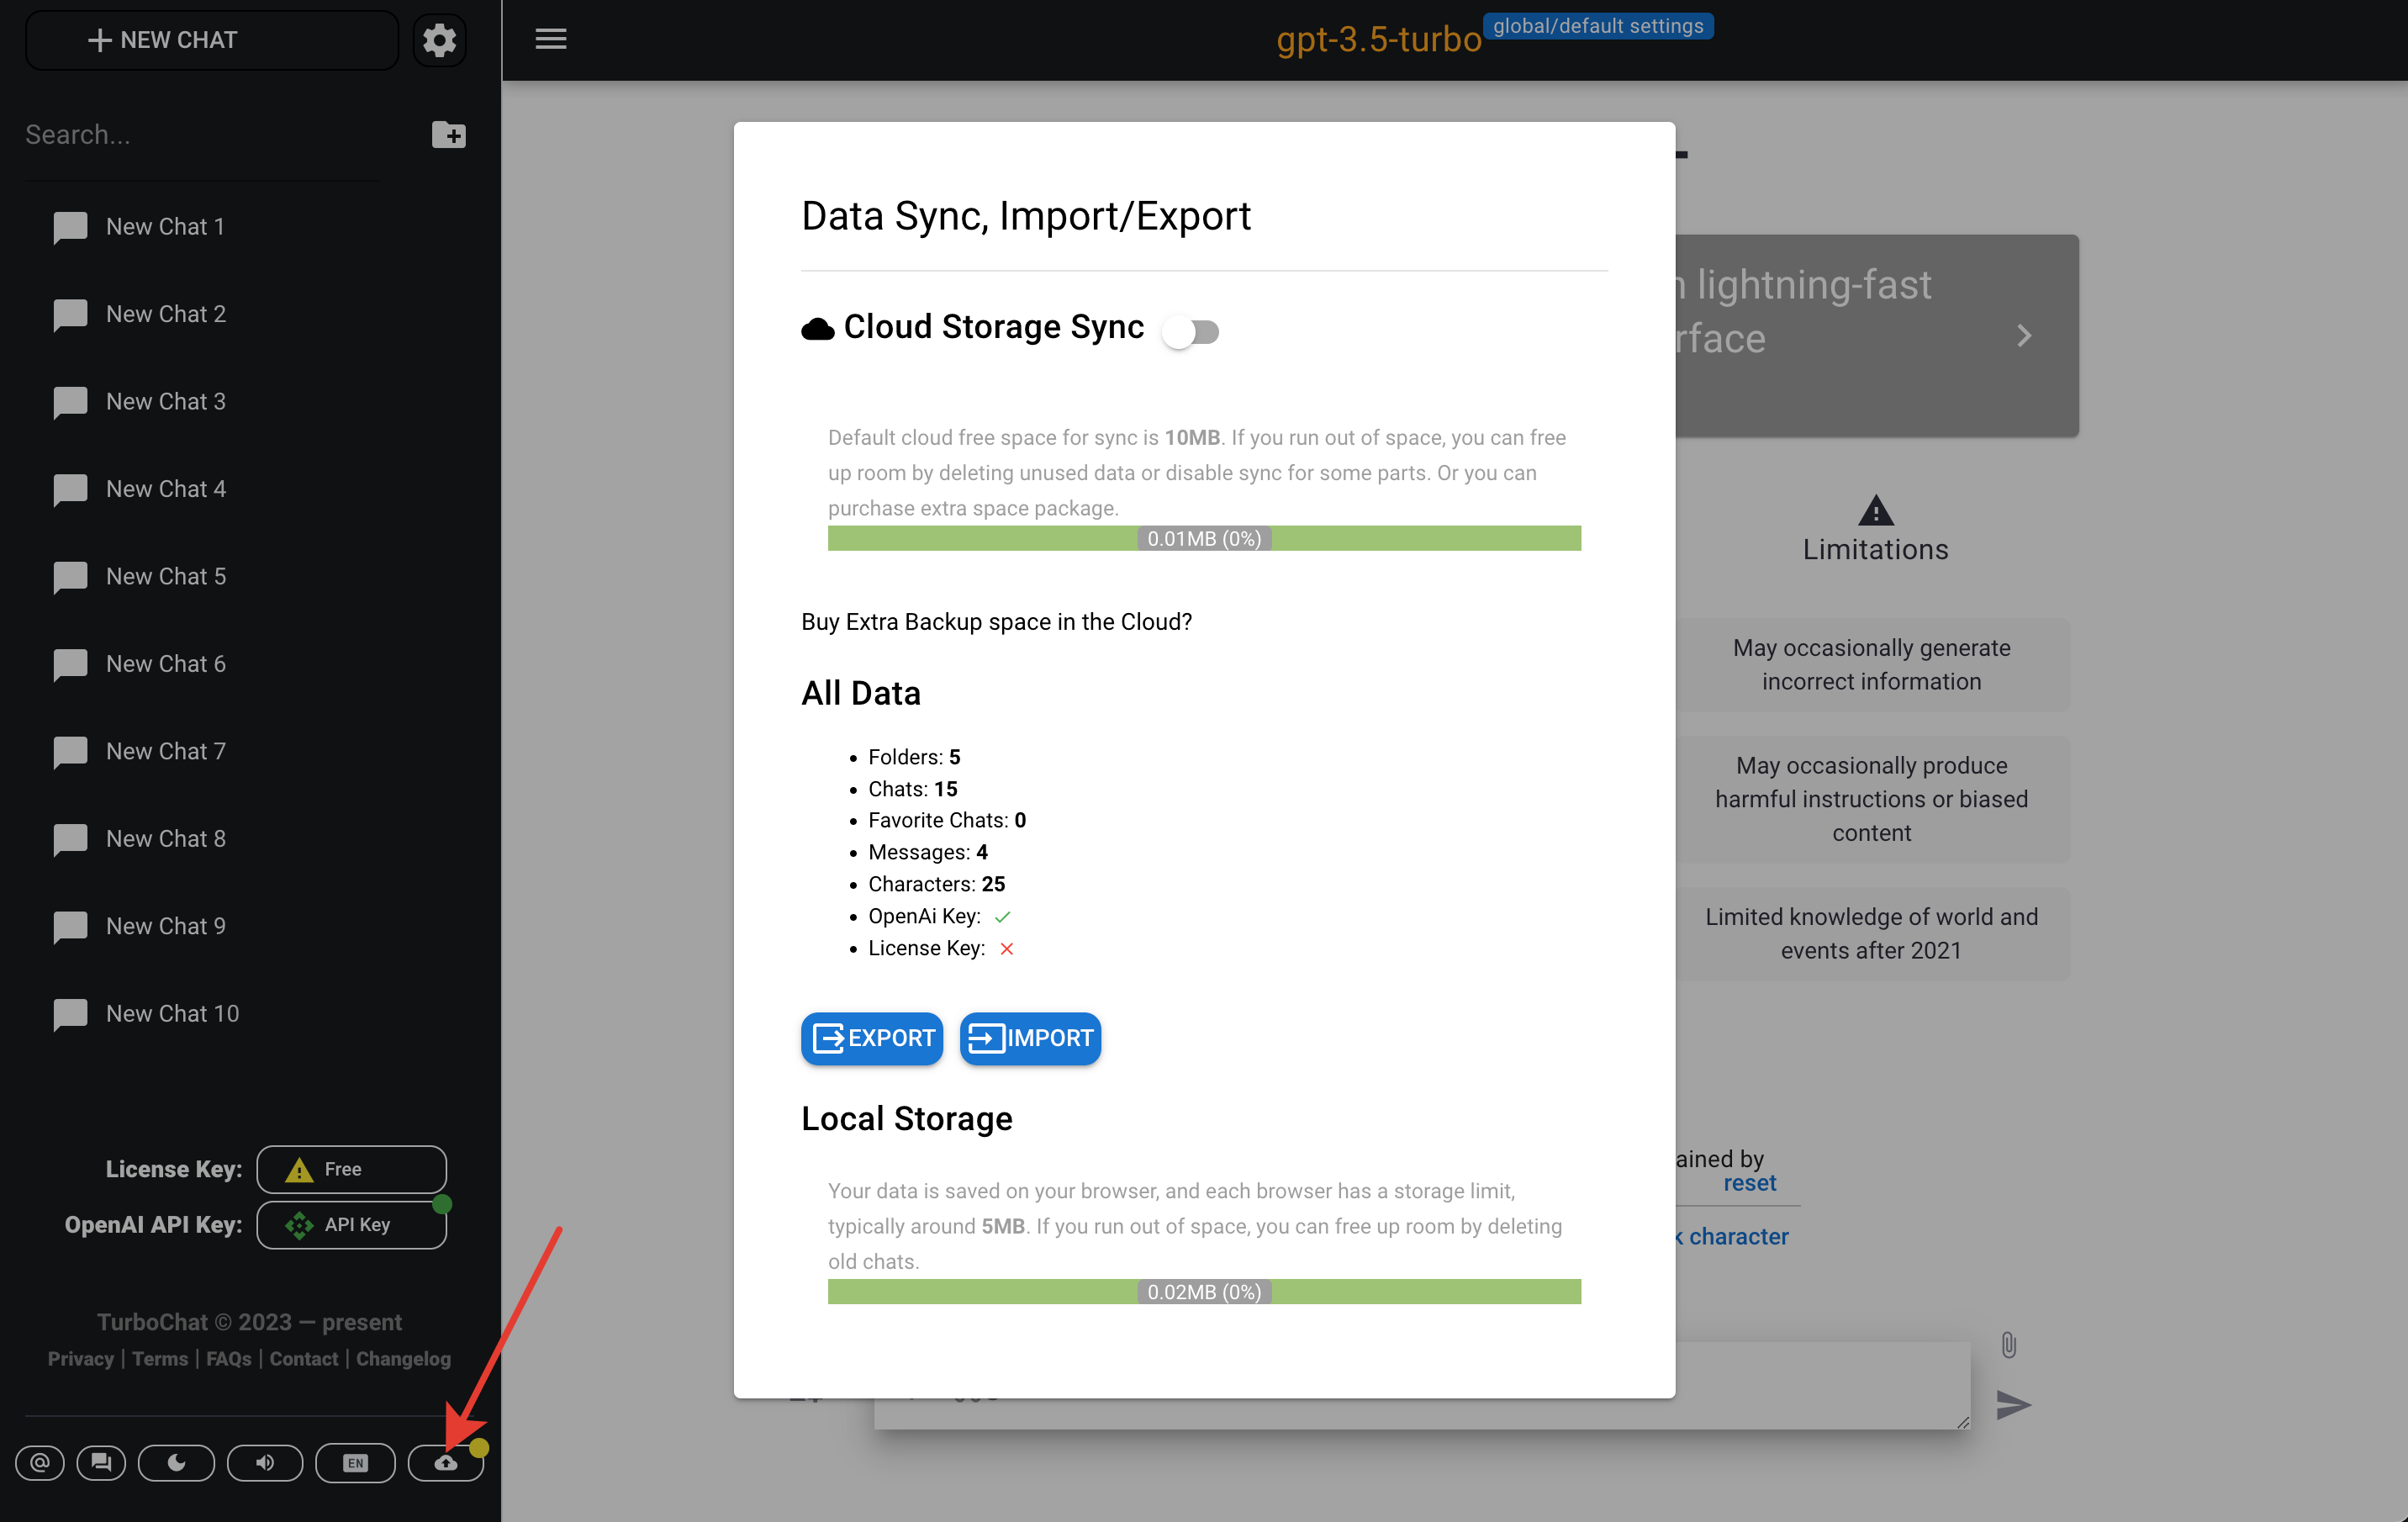Click the cloud storage usage bar
2408x1522 pixels.
[1204, 538]
